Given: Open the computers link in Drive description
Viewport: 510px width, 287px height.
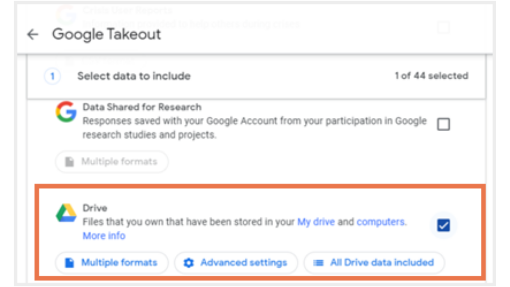Looking at the screenshot, I should click(x=381, y=222).
